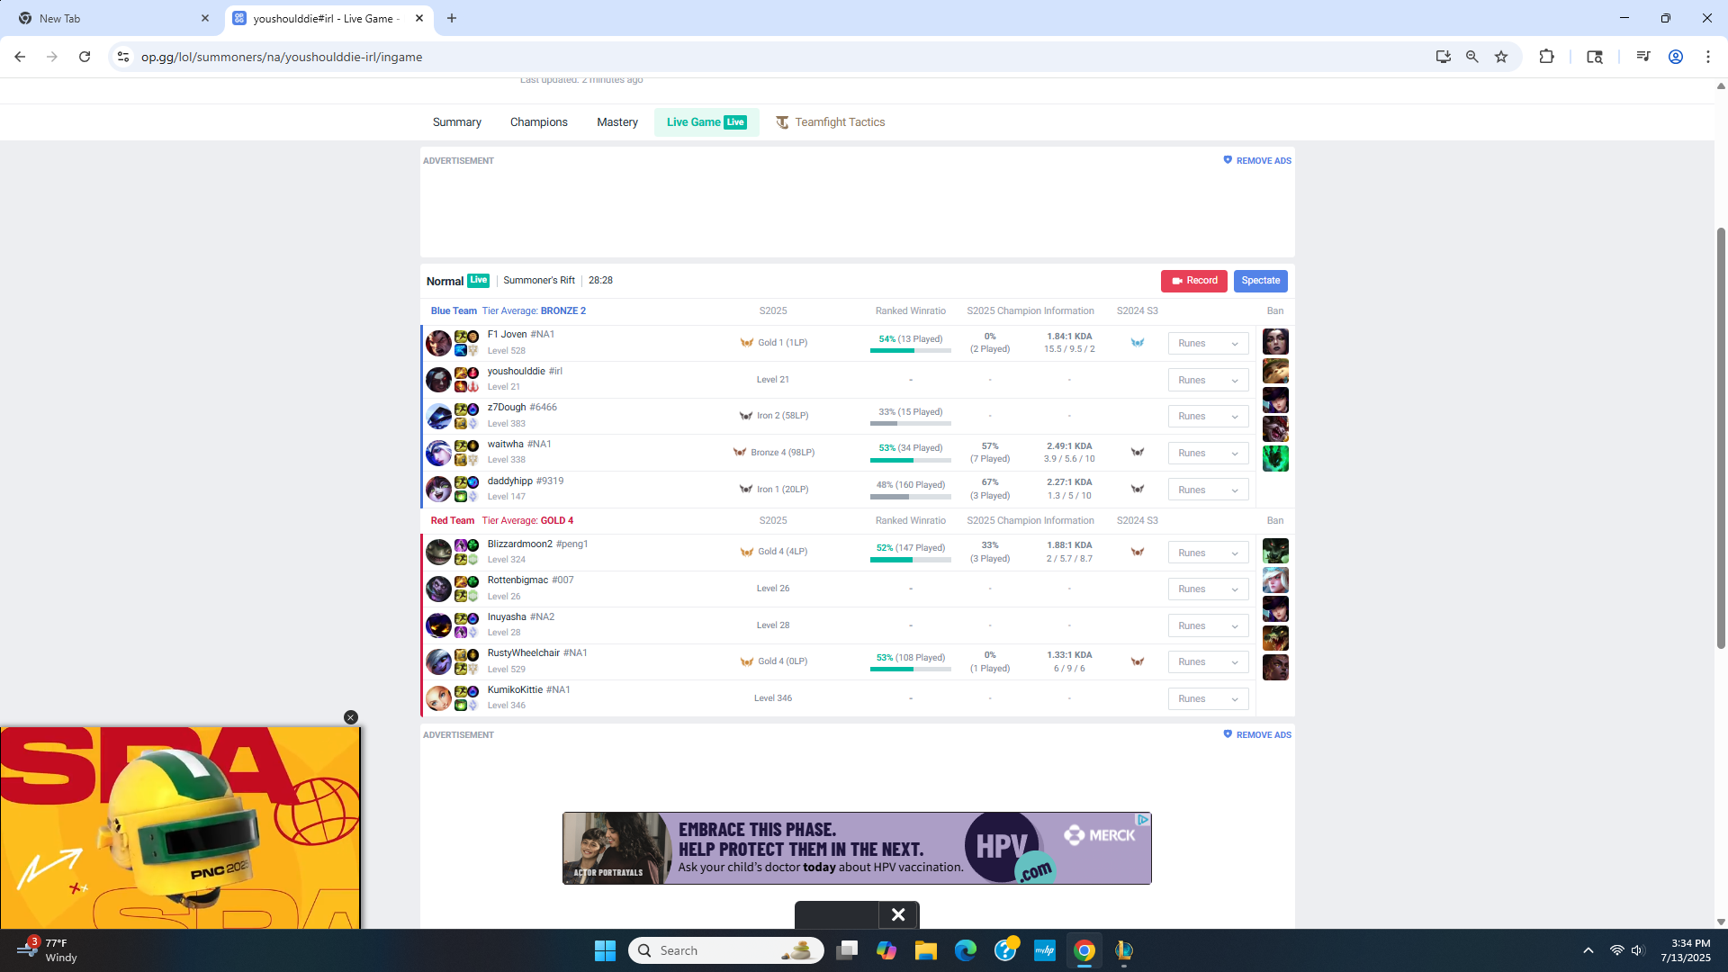The width and height of the screenshot is (1728, 972).
Task: Click Blizzardmoon2's champion portrait icon
Action: coord(438,553)
